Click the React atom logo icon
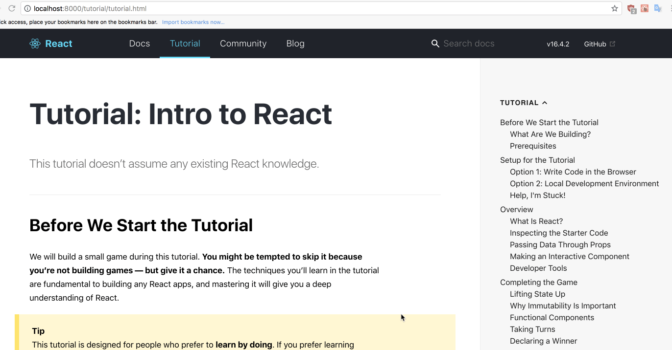Image resolution: width=672 pixels, height=350 pixels. coord(35,44)
